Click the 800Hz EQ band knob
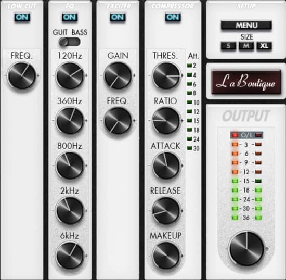The image size is (286, 280). point(70,166)
